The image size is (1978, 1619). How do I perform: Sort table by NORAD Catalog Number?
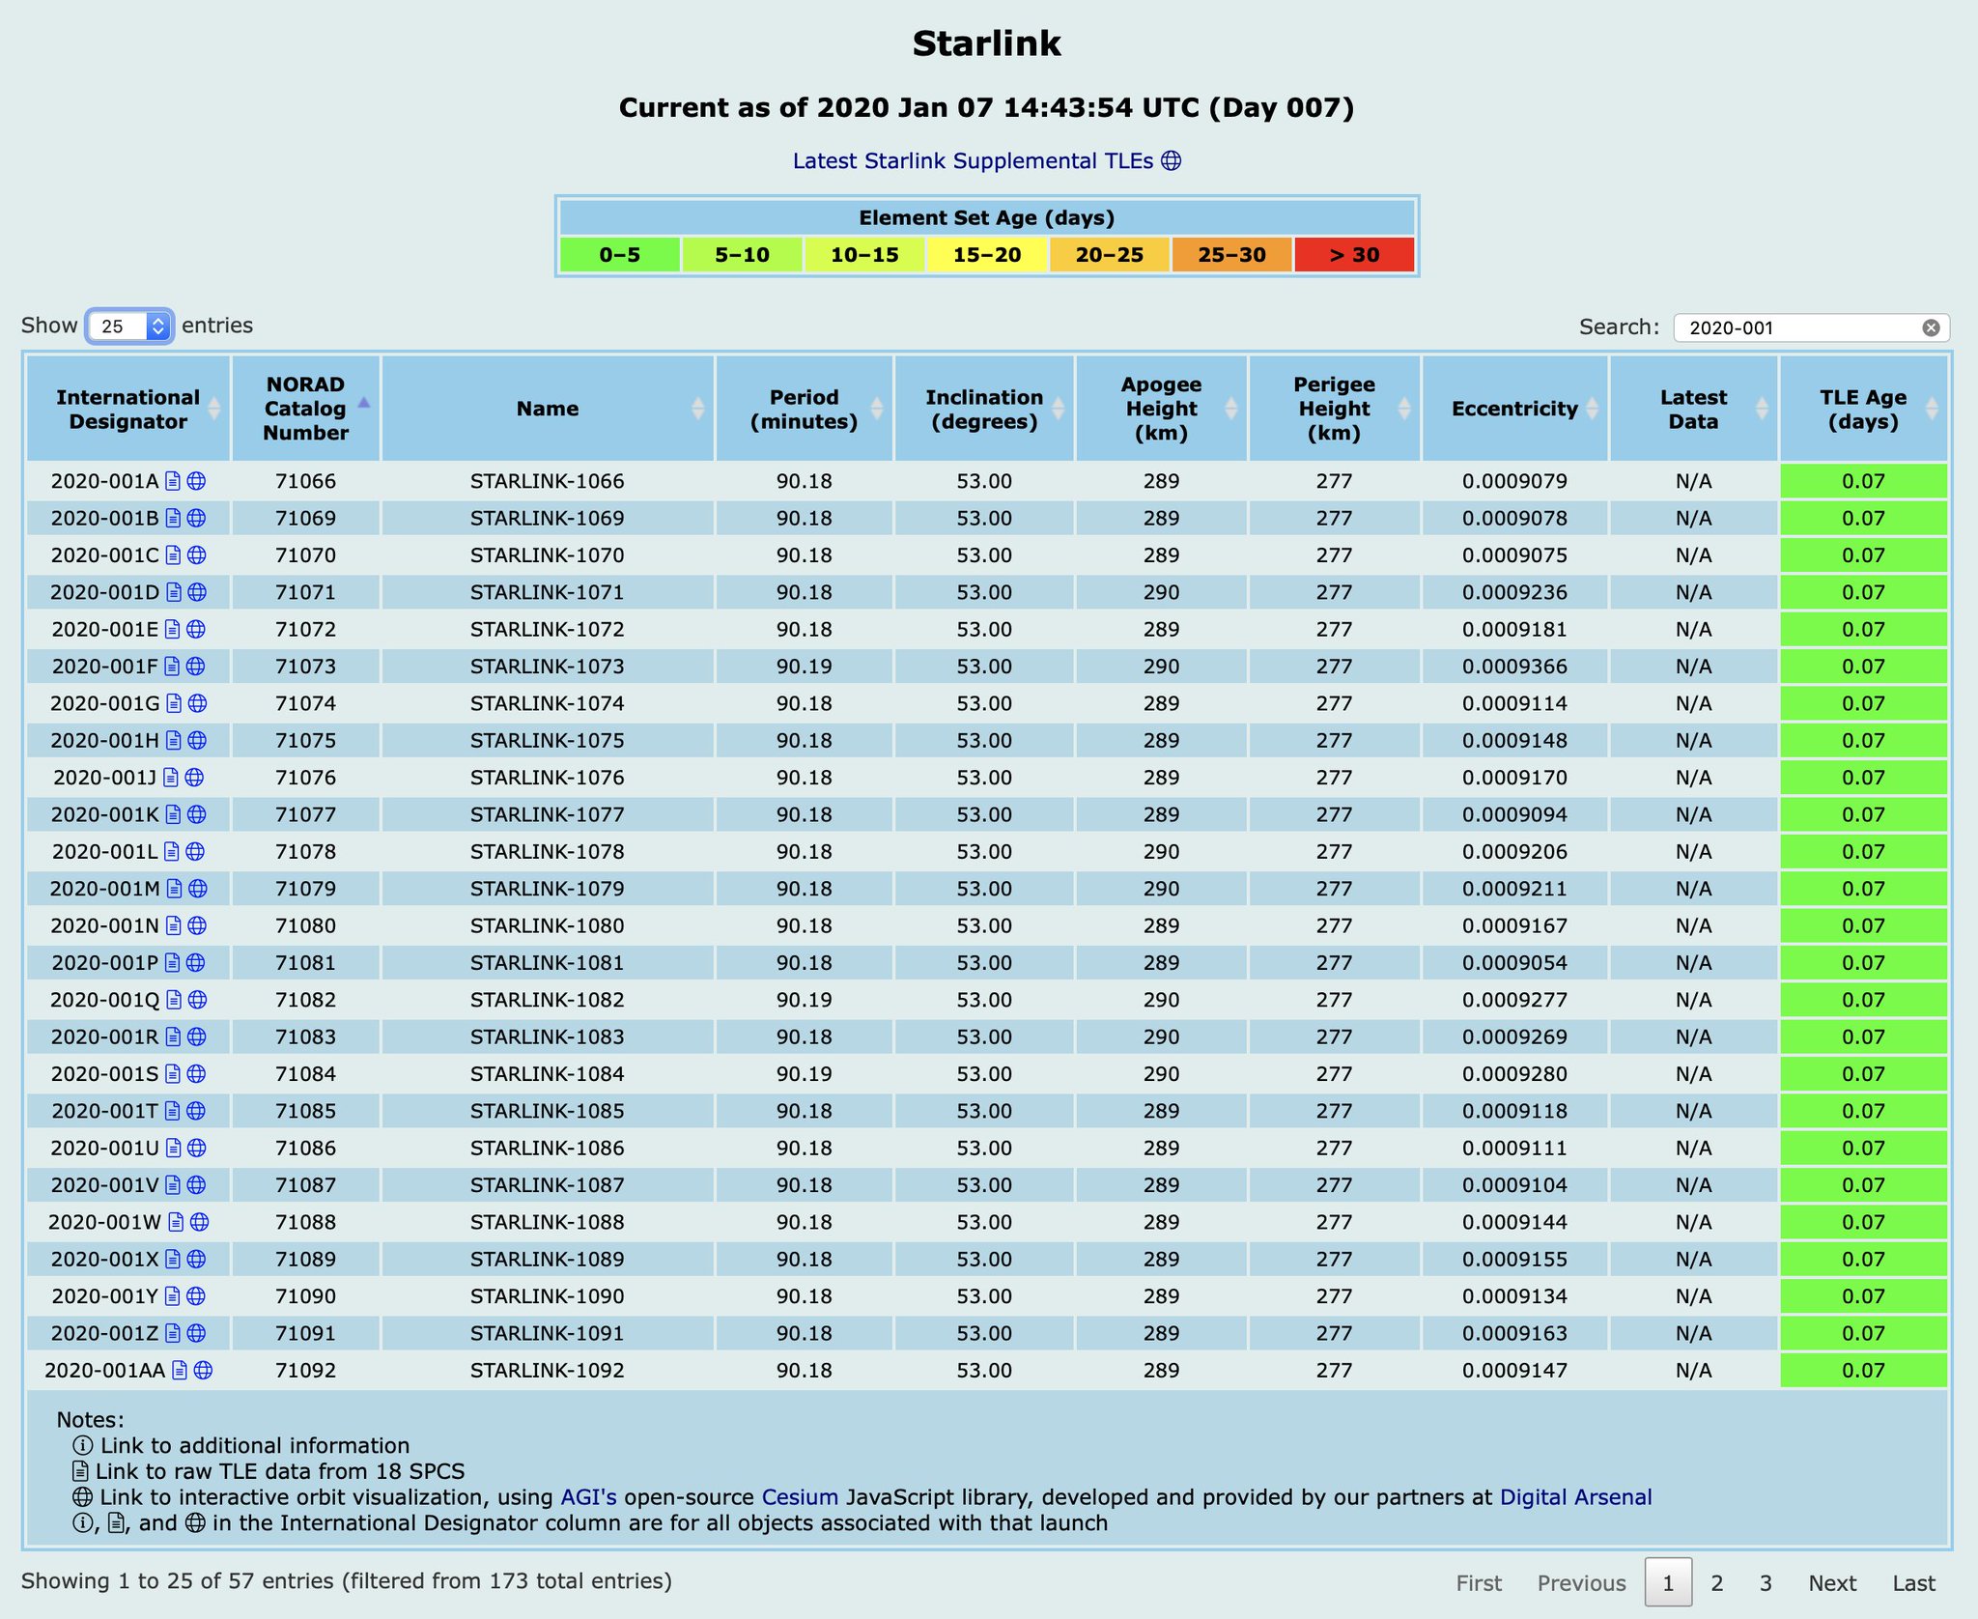[305, 409]
